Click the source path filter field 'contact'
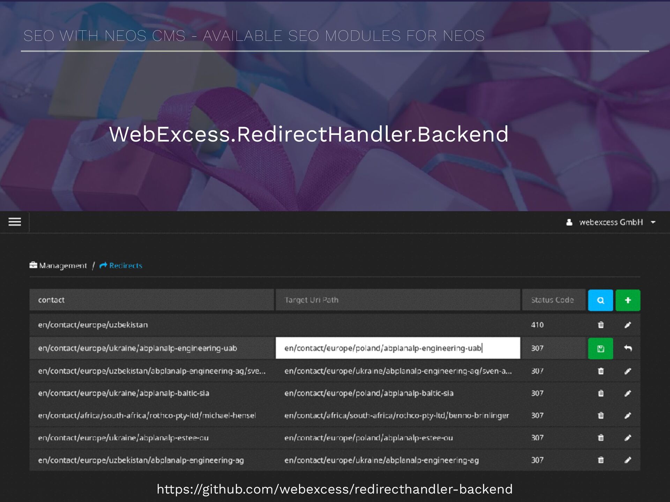 (x=151, y=300)
